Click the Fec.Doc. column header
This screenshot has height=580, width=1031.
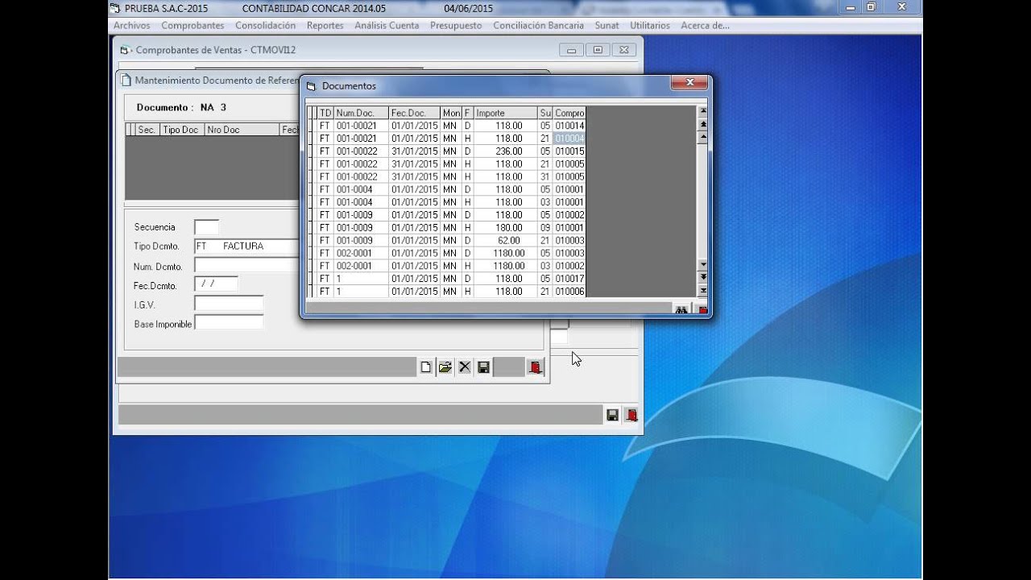pyautogui.click(x=414, y=113)
